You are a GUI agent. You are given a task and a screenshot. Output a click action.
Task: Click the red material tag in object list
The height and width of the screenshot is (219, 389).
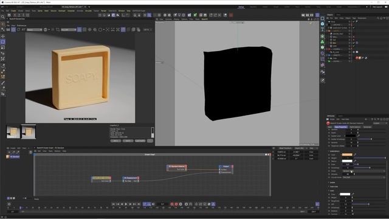click(x=357, y=58)
